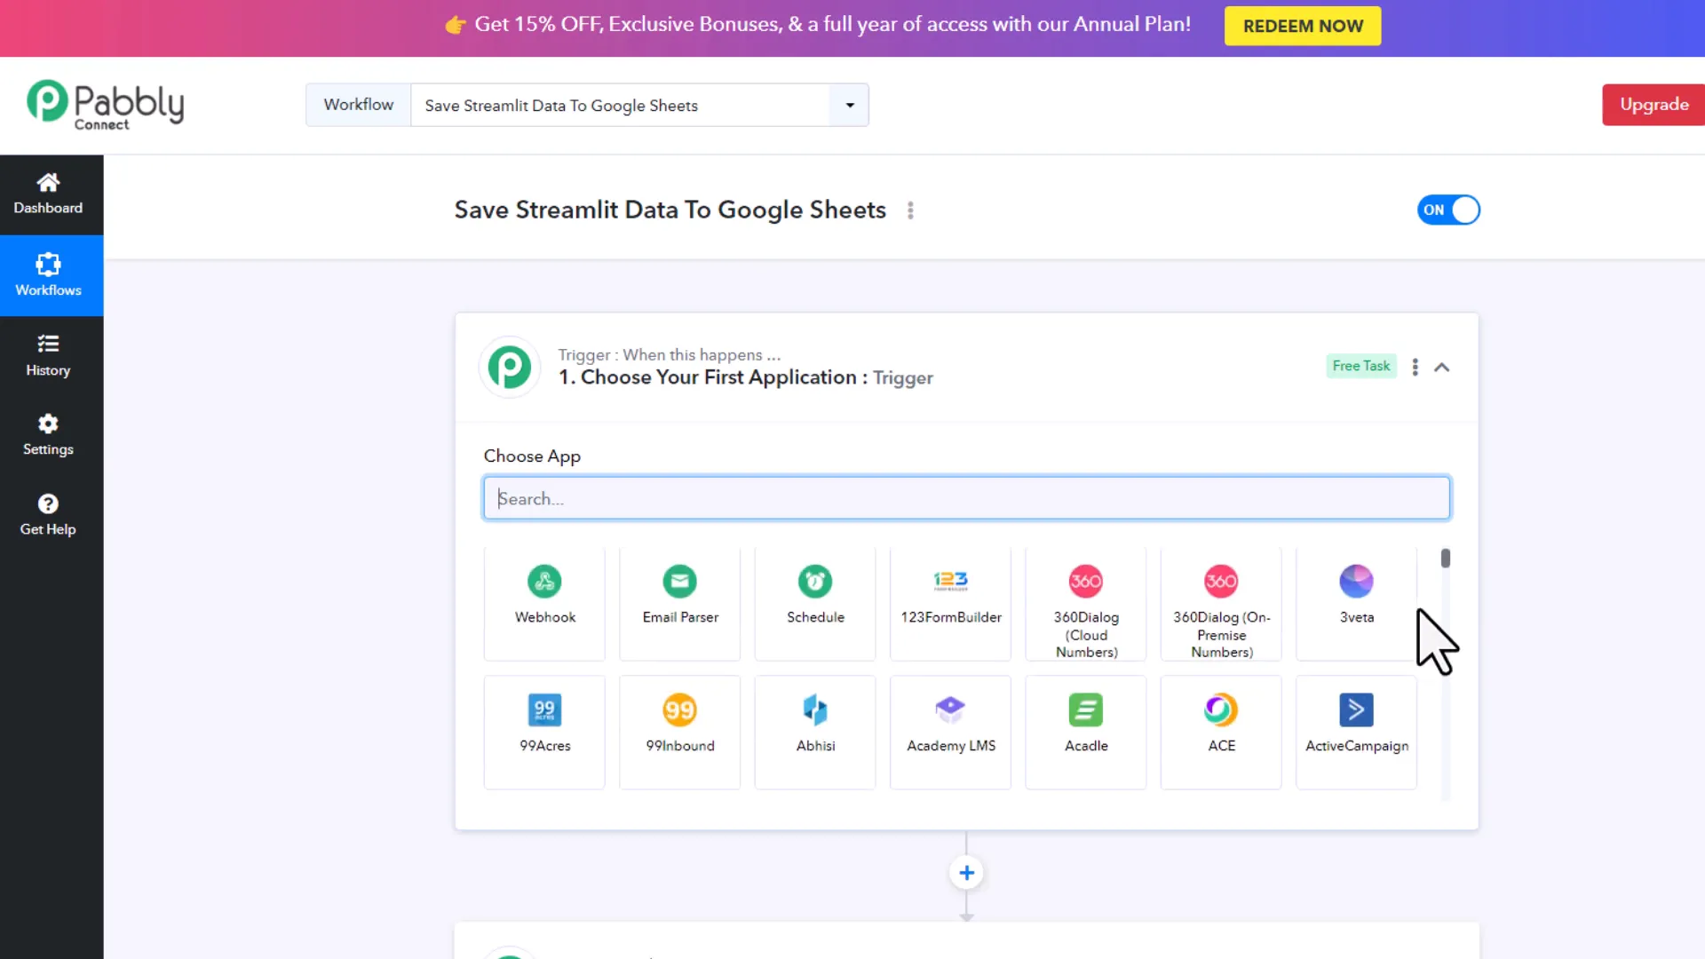Open the workflow name dropdown
Screen dimensions: 1705x959
pos(848,105)
